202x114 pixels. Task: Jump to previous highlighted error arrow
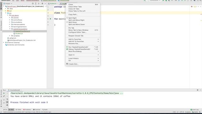(198, 7)
